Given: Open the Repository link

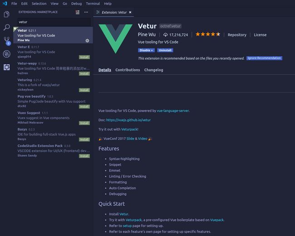Looking at the screenshot, I should (237, 35).
